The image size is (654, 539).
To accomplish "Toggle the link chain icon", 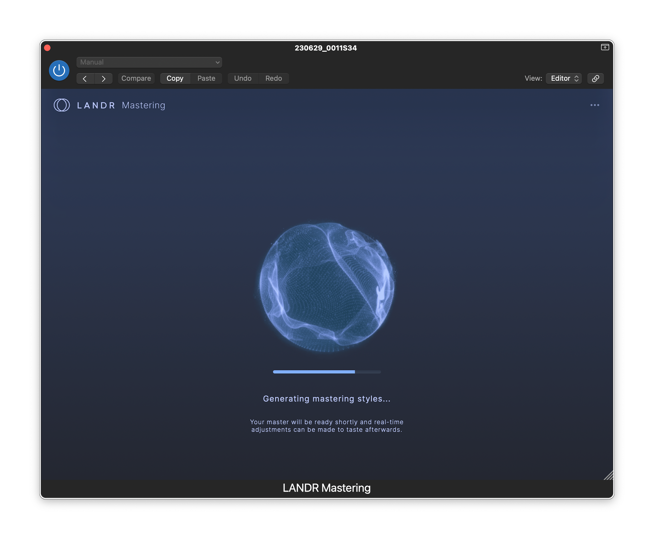I will pos(595,78).
